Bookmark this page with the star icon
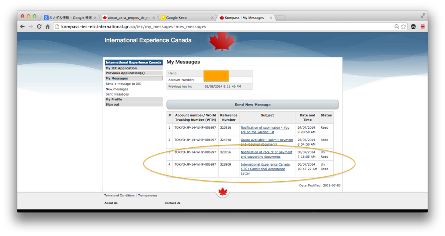Screen dimensions: 445x236 pyautogui.click(x=404, y=27)
